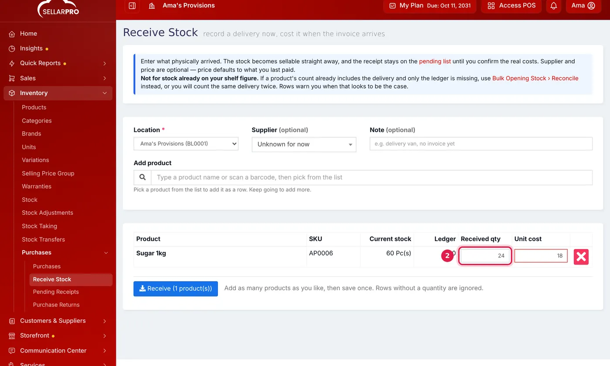
Task: Click the Quick Reports lightning icon
Action: (12, 63)
